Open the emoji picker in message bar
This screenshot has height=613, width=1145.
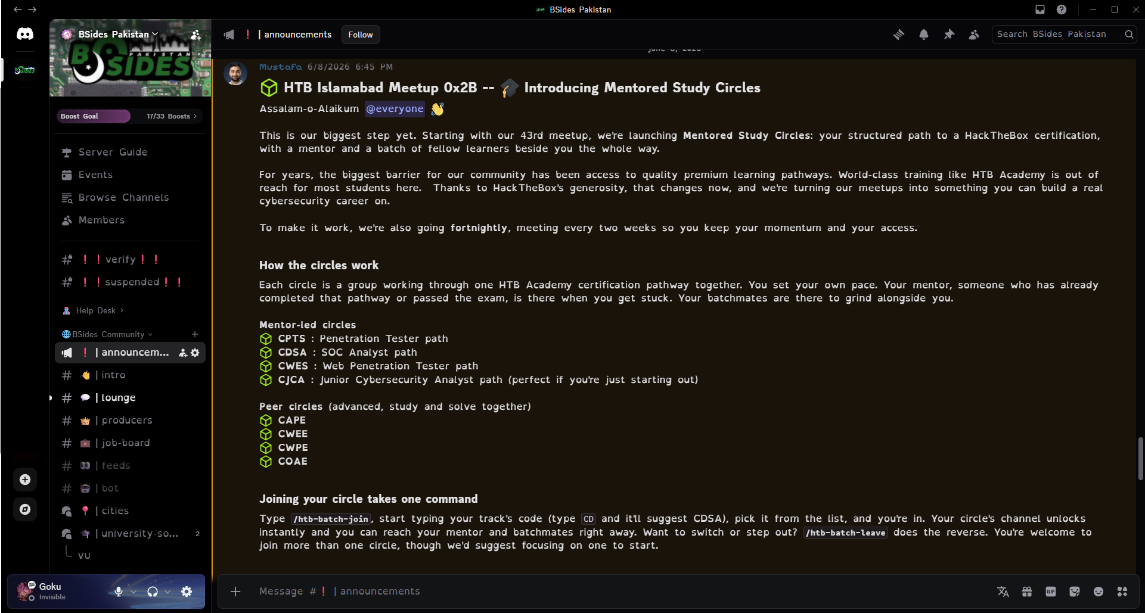pyautogui.click(x=1099, y=592)
